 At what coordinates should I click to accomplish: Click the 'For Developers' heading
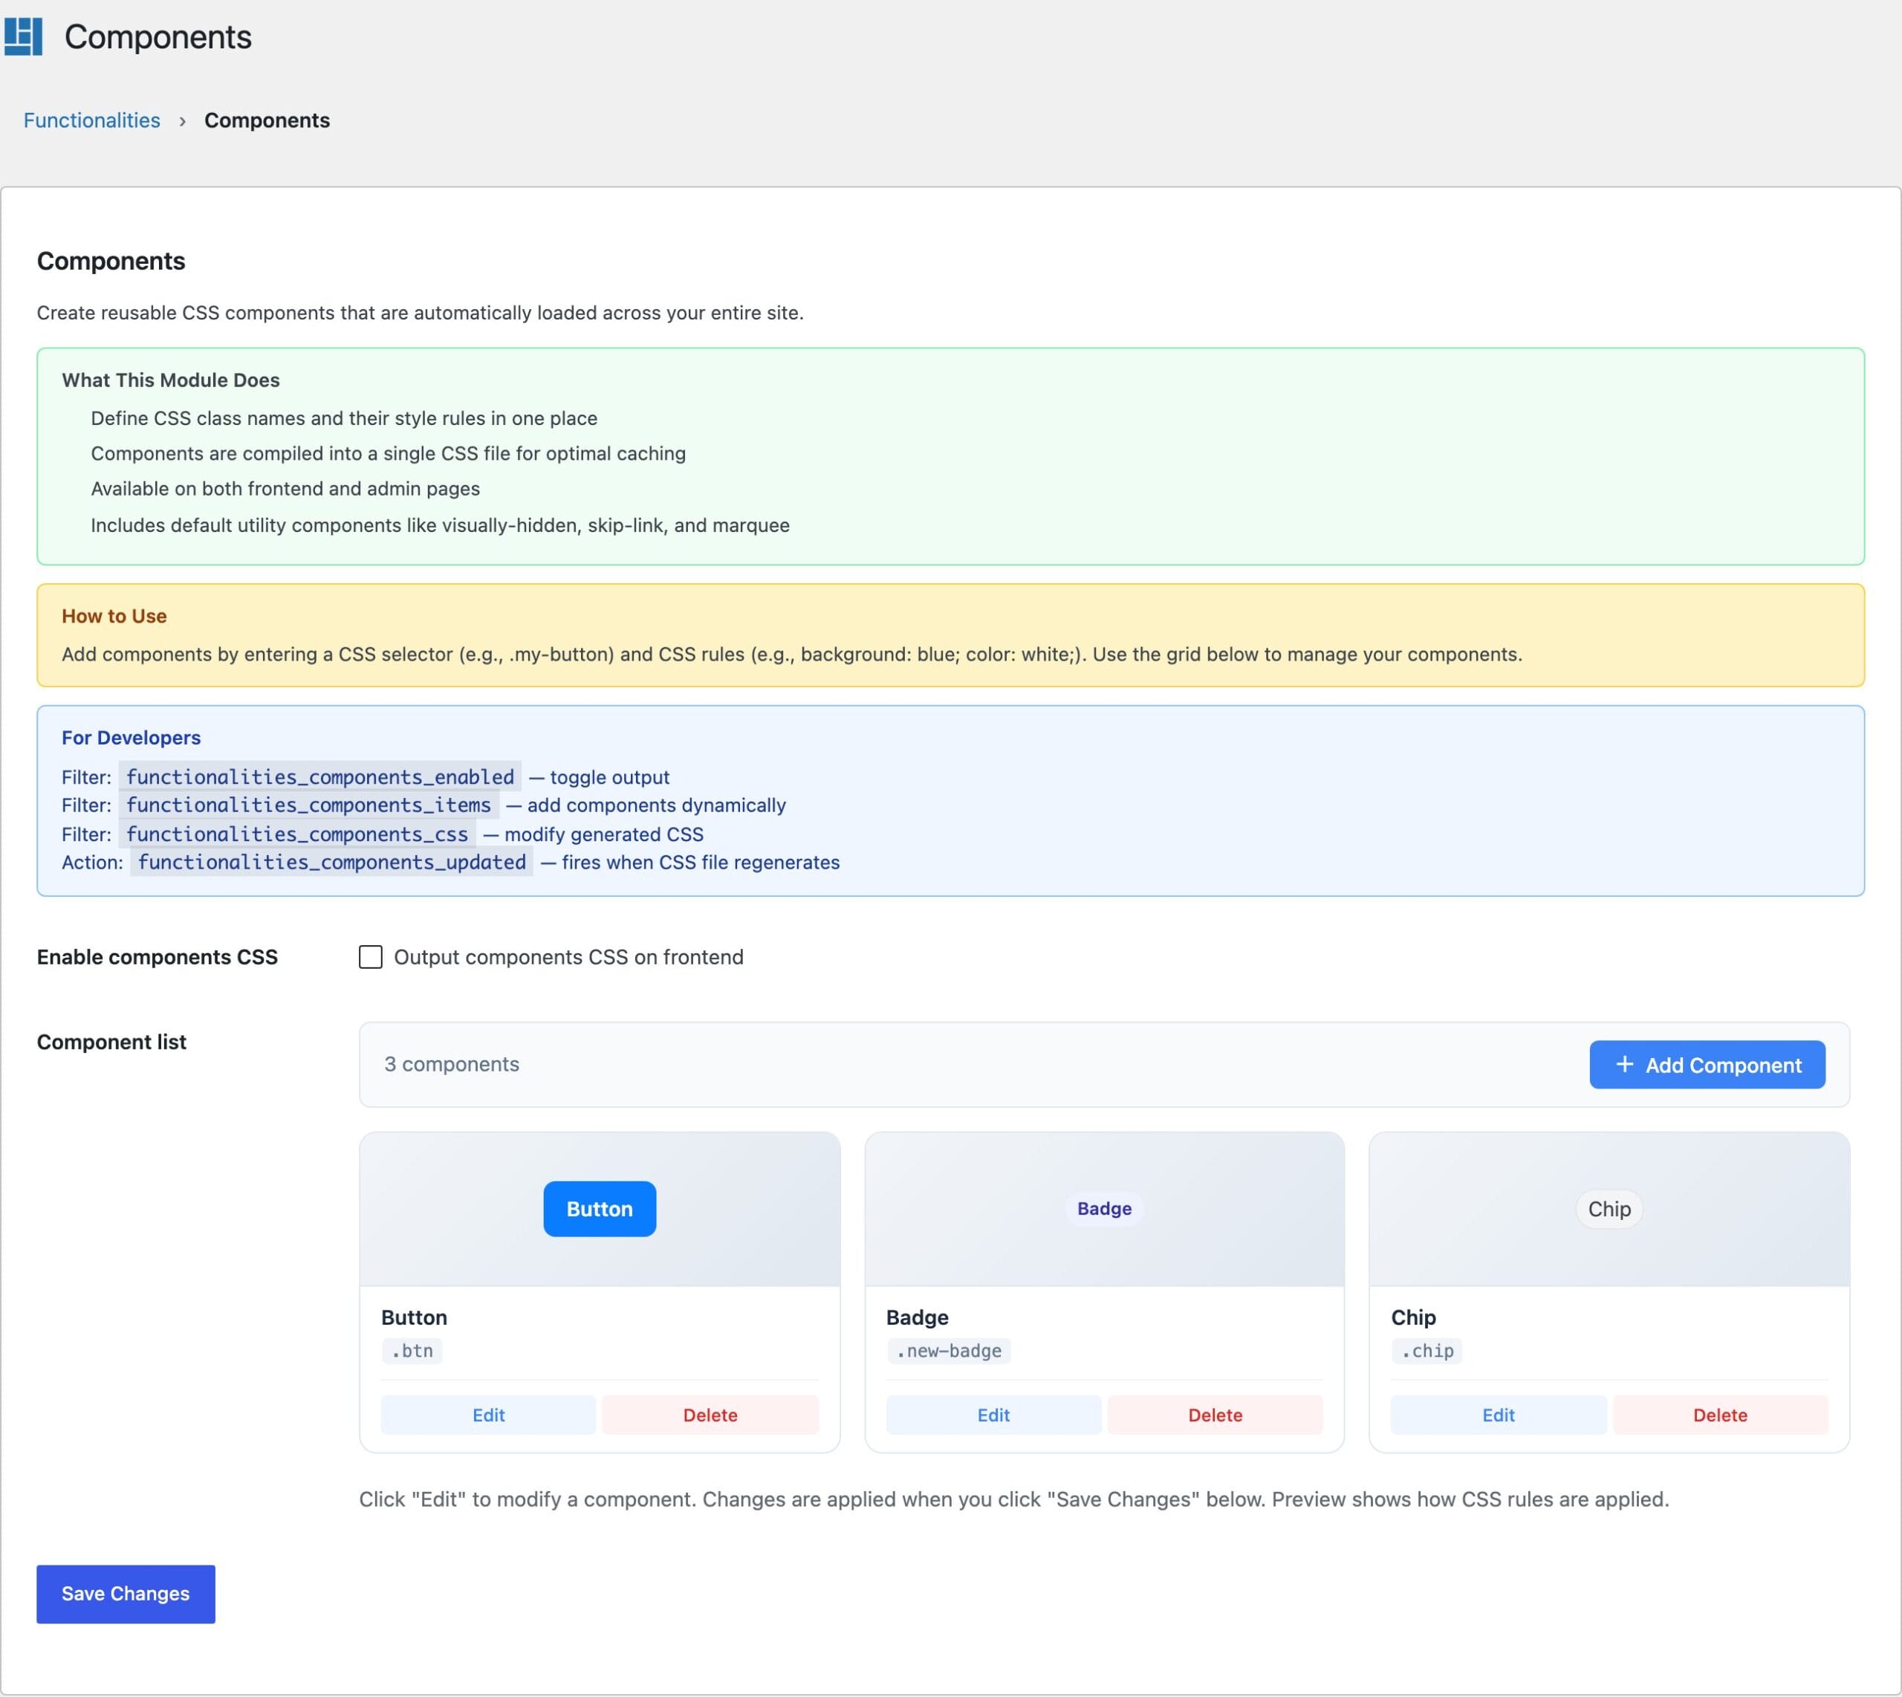tap(132, 738)
